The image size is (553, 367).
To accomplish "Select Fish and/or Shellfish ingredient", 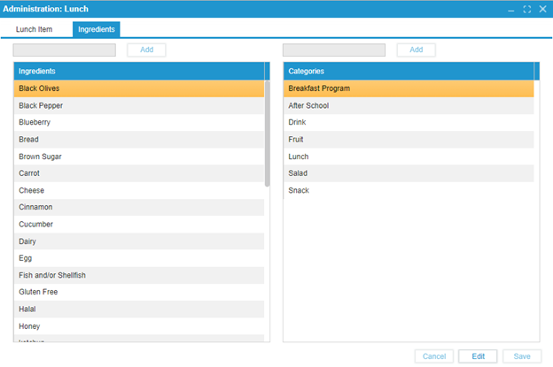I will pyautogui.click(x=139, y=275).
